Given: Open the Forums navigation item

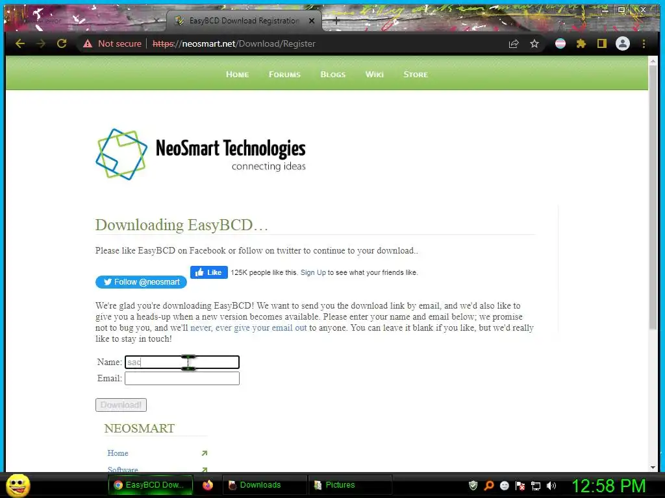Looking at the screenshot, I should pos(284,75).
